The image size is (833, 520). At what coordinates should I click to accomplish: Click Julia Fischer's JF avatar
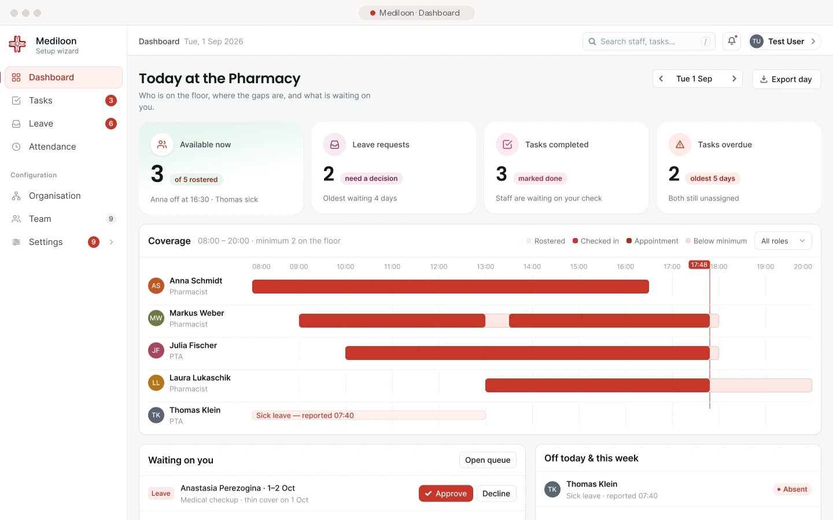click(x=156, y=350)
